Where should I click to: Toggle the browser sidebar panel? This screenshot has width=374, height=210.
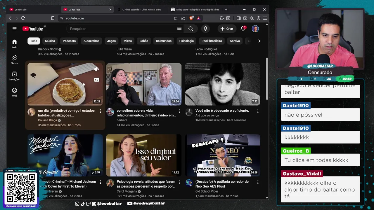point(238,18)
